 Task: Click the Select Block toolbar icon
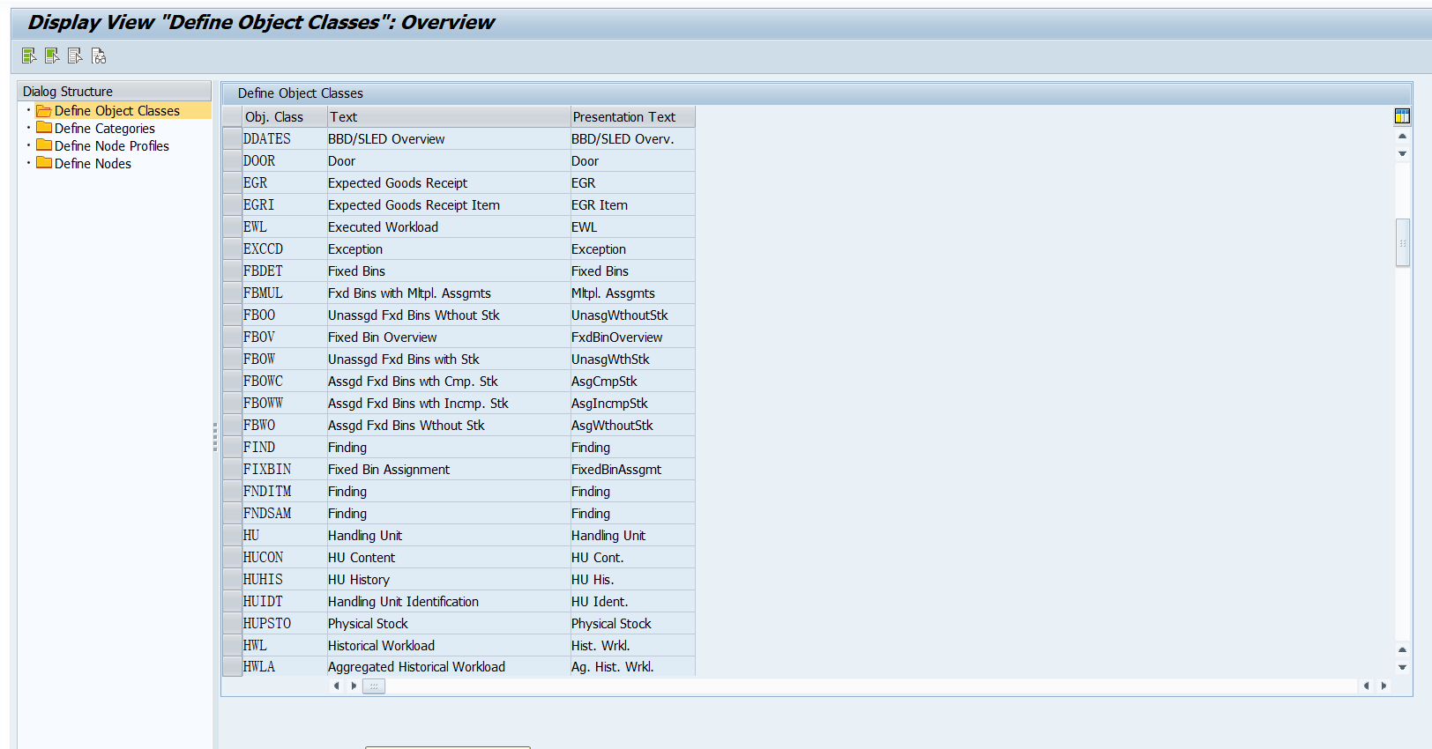point(52,56)
